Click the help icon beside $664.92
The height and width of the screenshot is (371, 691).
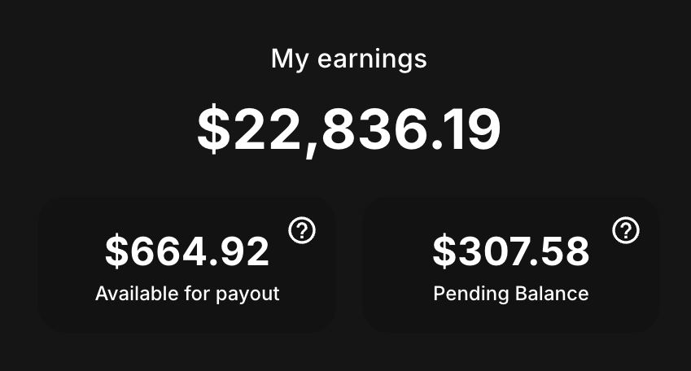point(302,231)
